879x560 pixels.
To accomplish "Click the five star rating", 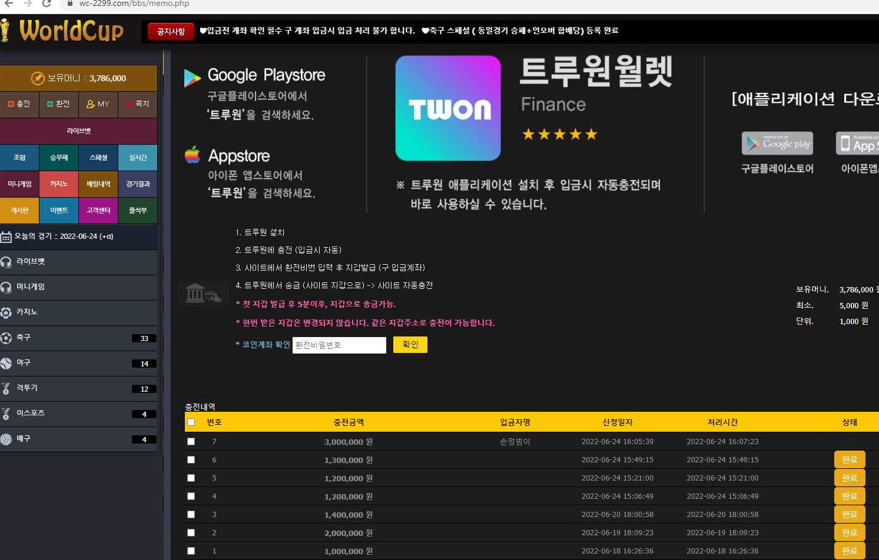I will pos(559,134).
